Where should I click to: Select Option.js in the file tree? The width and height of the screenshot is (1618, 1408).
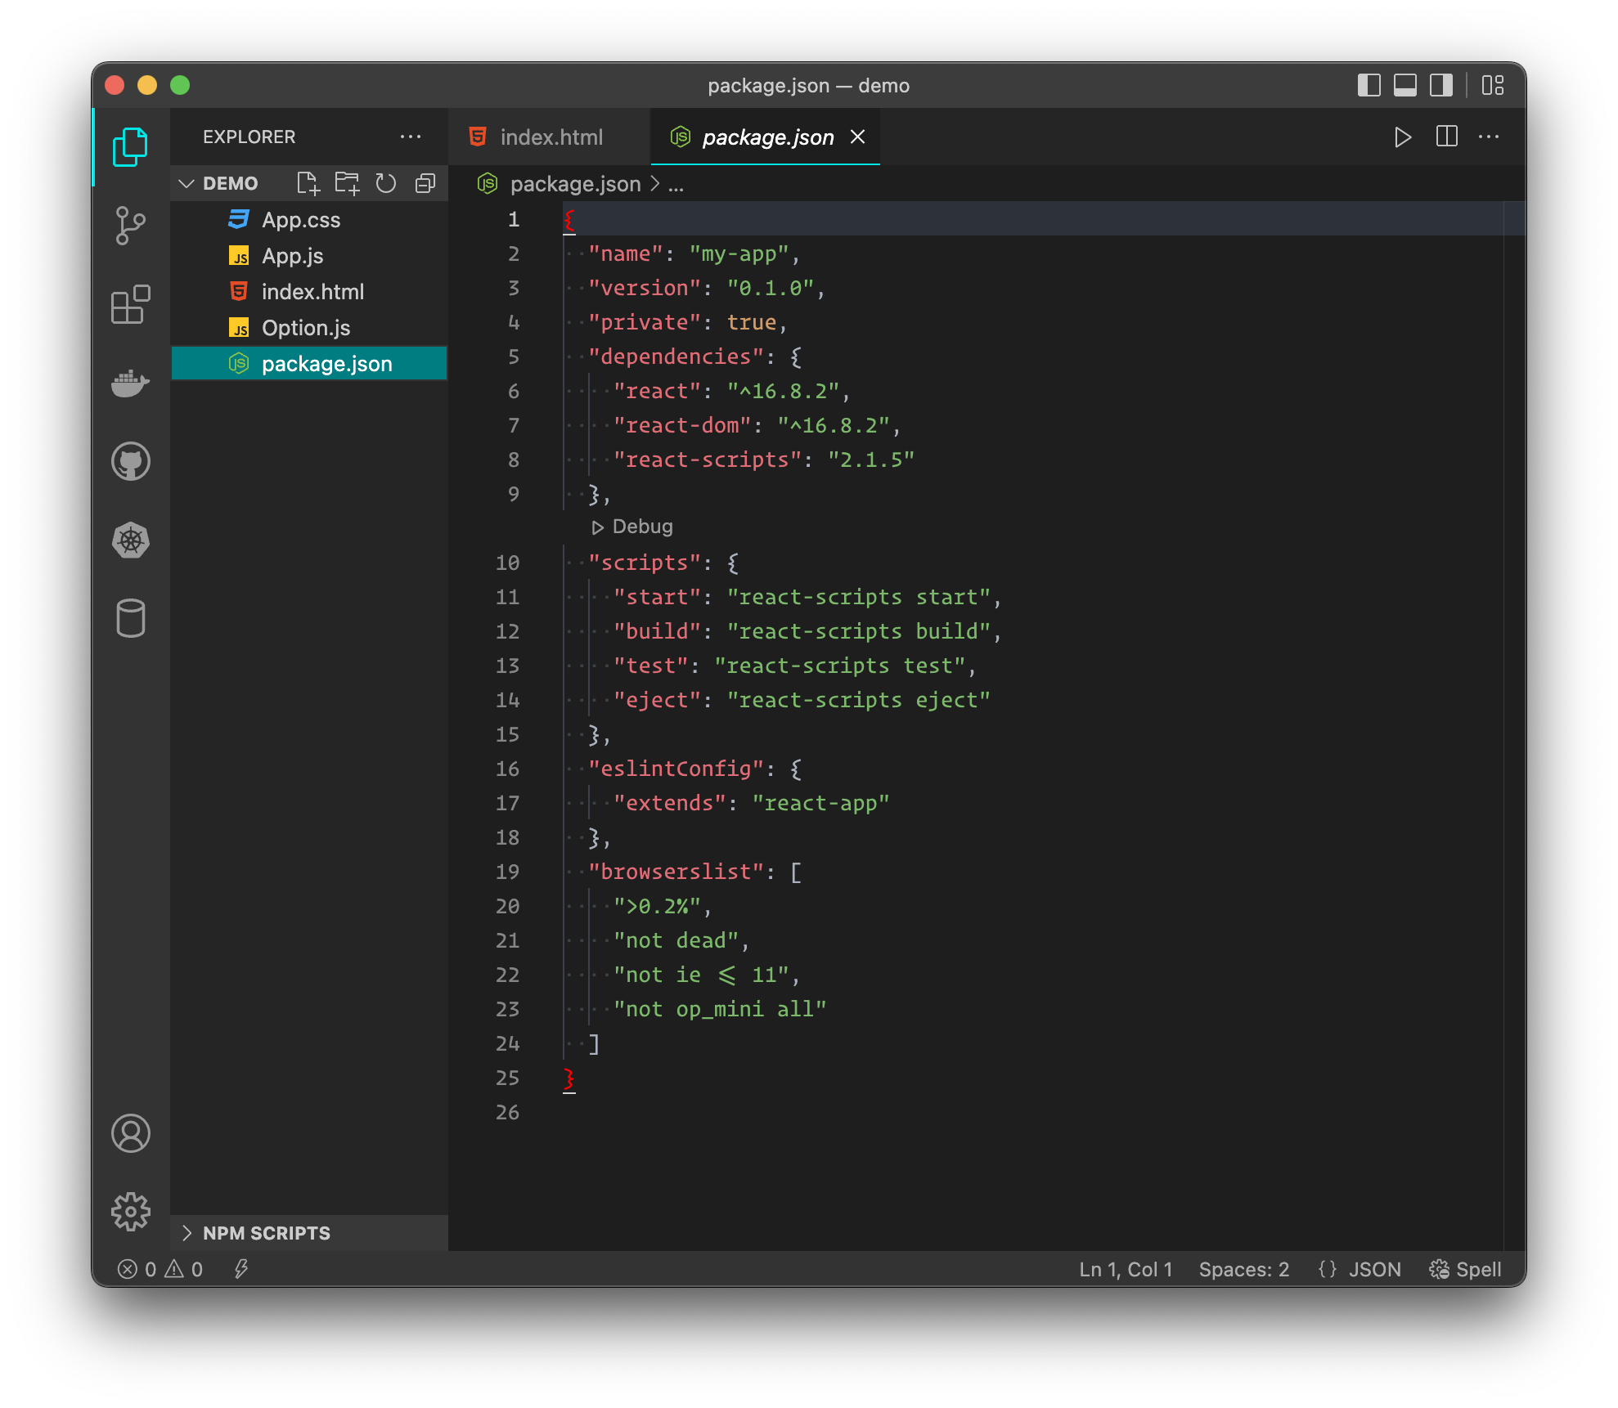(x=306, y=328)
